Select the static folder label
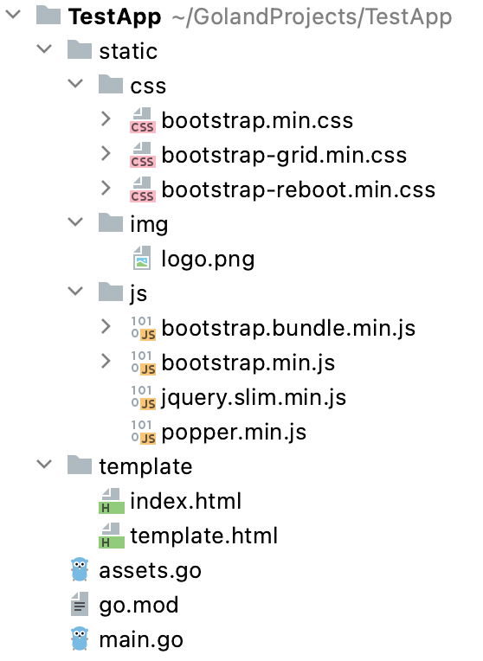 (128, 51)
